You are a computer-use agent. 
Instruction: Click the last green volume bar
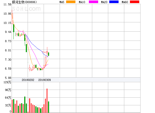point(49,107)
